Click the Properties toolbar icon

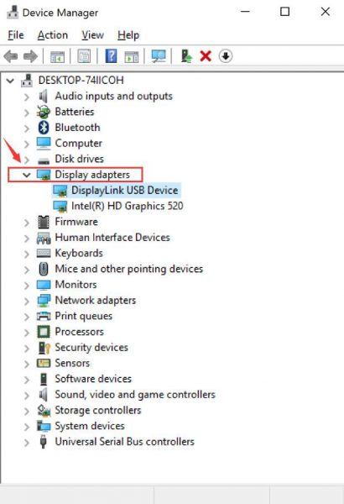84,56
